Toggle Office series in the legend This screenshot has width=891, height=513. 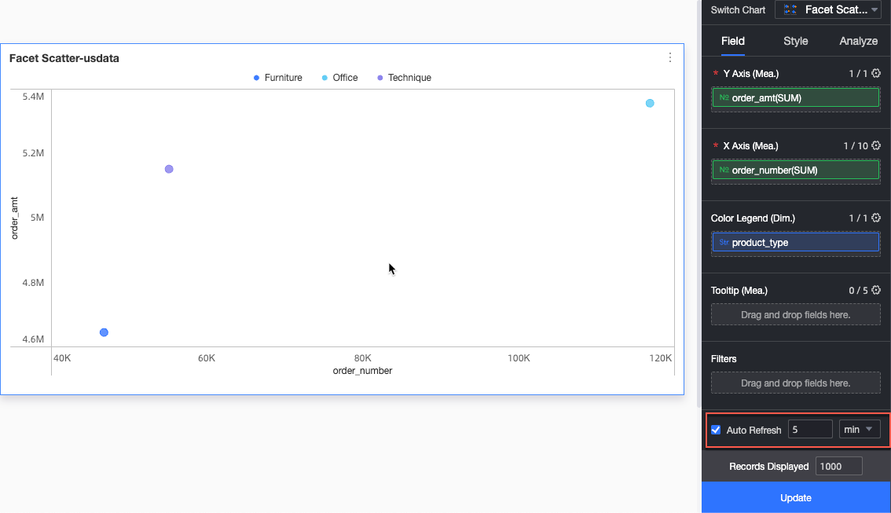click(x=339, y=78)
